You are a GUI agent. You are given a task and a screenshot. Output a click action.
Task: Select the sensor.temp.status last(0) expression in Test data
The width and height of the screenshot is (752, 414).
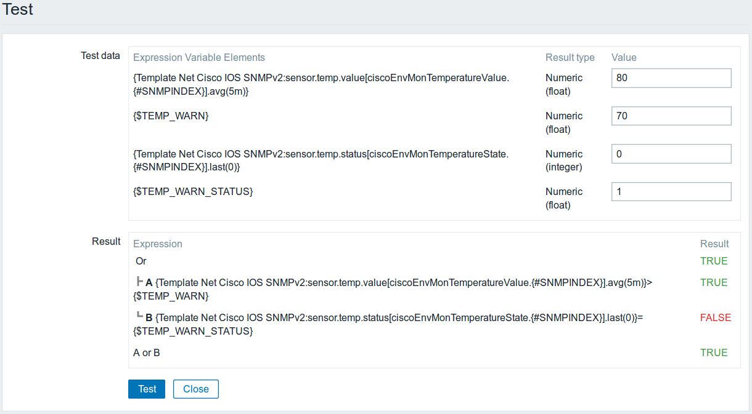[321, 161]
